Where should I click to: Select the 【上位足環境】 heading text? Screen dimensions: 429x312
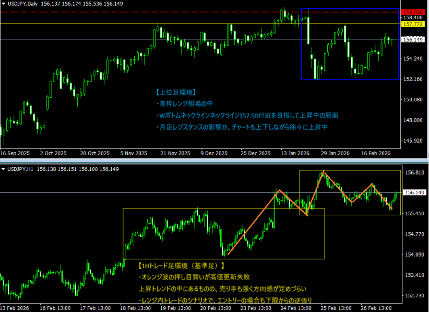176,93
